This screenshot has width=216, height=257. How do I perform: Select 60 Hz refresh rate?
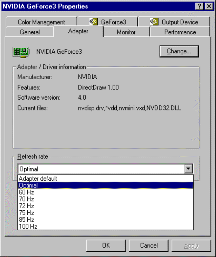[x=106, y=192]
